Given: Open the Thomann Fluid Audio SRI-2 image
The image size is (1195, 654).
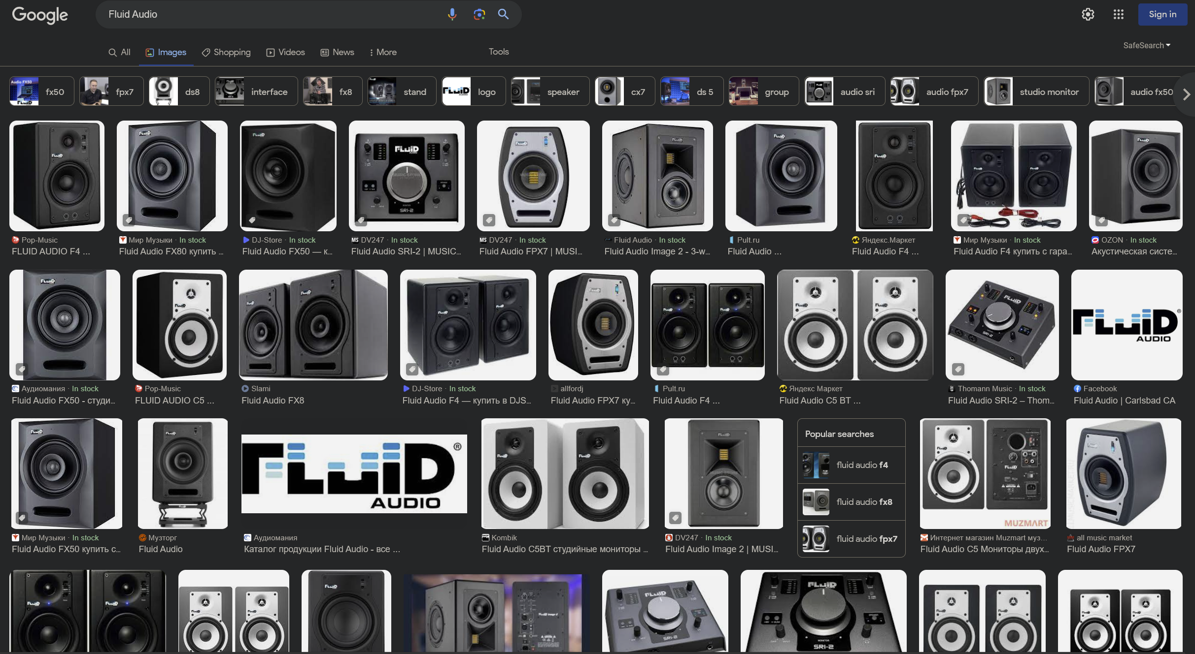Looking at the screenshot, I should pyautogui.click(x=1002, y=325).
